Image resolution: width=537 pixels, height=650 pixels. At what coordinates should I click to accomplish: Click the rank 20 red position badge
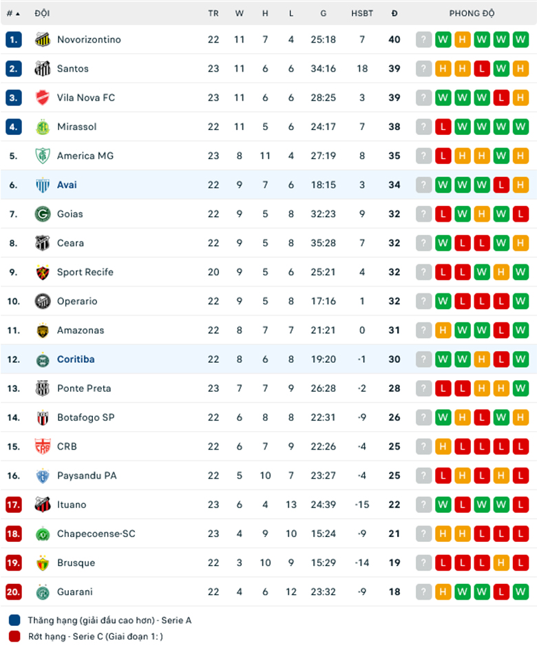pyautogui.click(x=14, y=591)
